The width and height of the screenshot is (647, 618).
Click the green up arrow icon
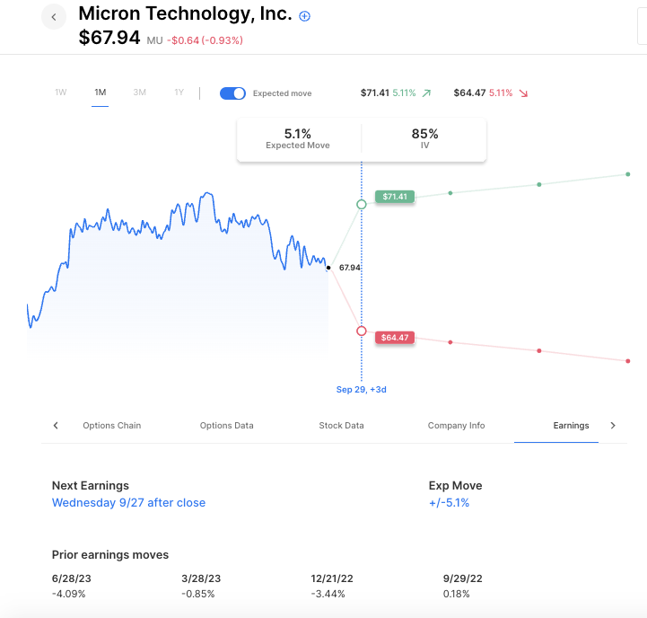tap(426, 93)
